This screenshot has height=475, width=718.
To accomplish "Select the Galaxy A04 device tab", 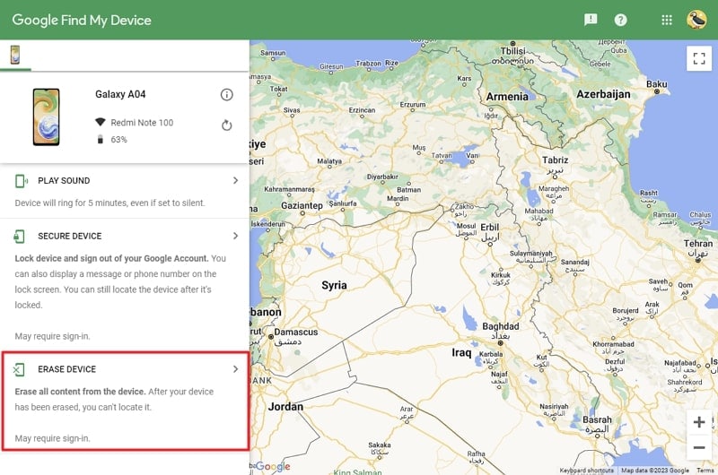I will pyautogui.click(x=15, y=55).
